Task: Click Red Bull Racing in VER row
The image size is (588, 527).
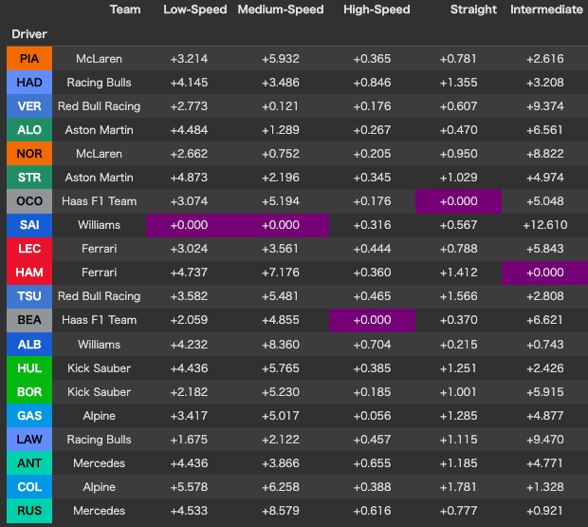Action: 99,106
